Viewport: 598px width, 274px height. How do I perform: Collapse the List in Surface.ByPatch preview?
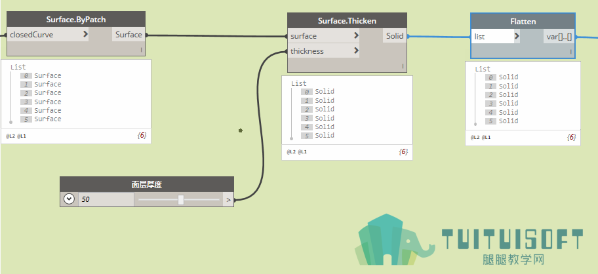coord(18,67)
